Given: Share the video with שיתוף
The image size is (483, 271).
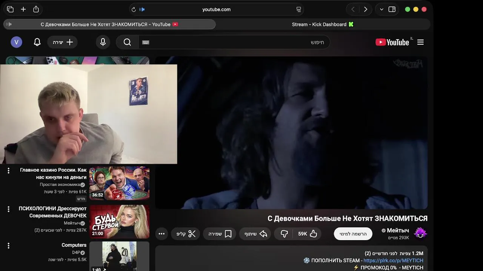Looking at the screenshot, I should click(x=255, y=234).
